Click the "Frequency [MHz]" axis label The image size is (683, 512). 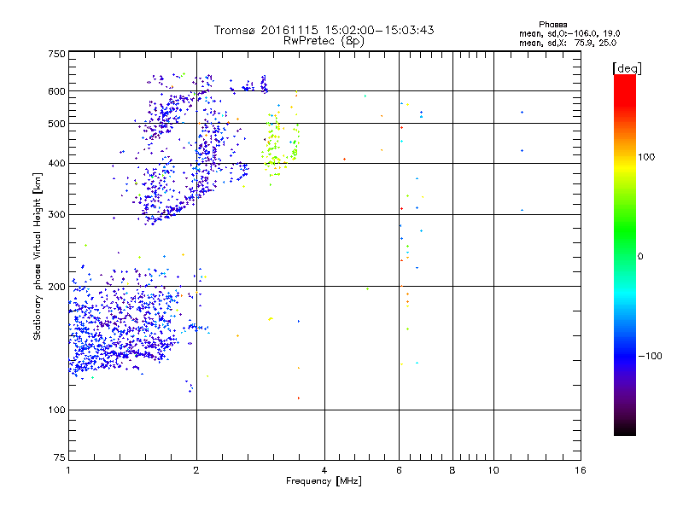[x=324, y=481]
